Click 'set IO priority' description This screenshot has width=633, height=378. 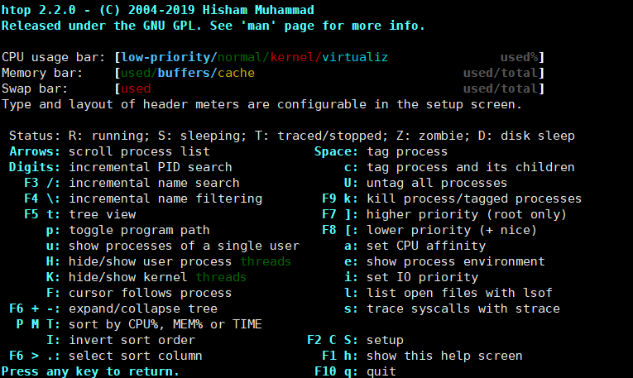[x=422, y=278]
